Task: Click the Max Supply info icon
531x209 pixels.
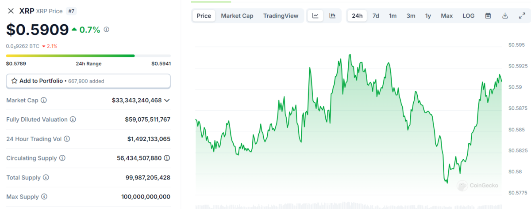Action: 44,197
